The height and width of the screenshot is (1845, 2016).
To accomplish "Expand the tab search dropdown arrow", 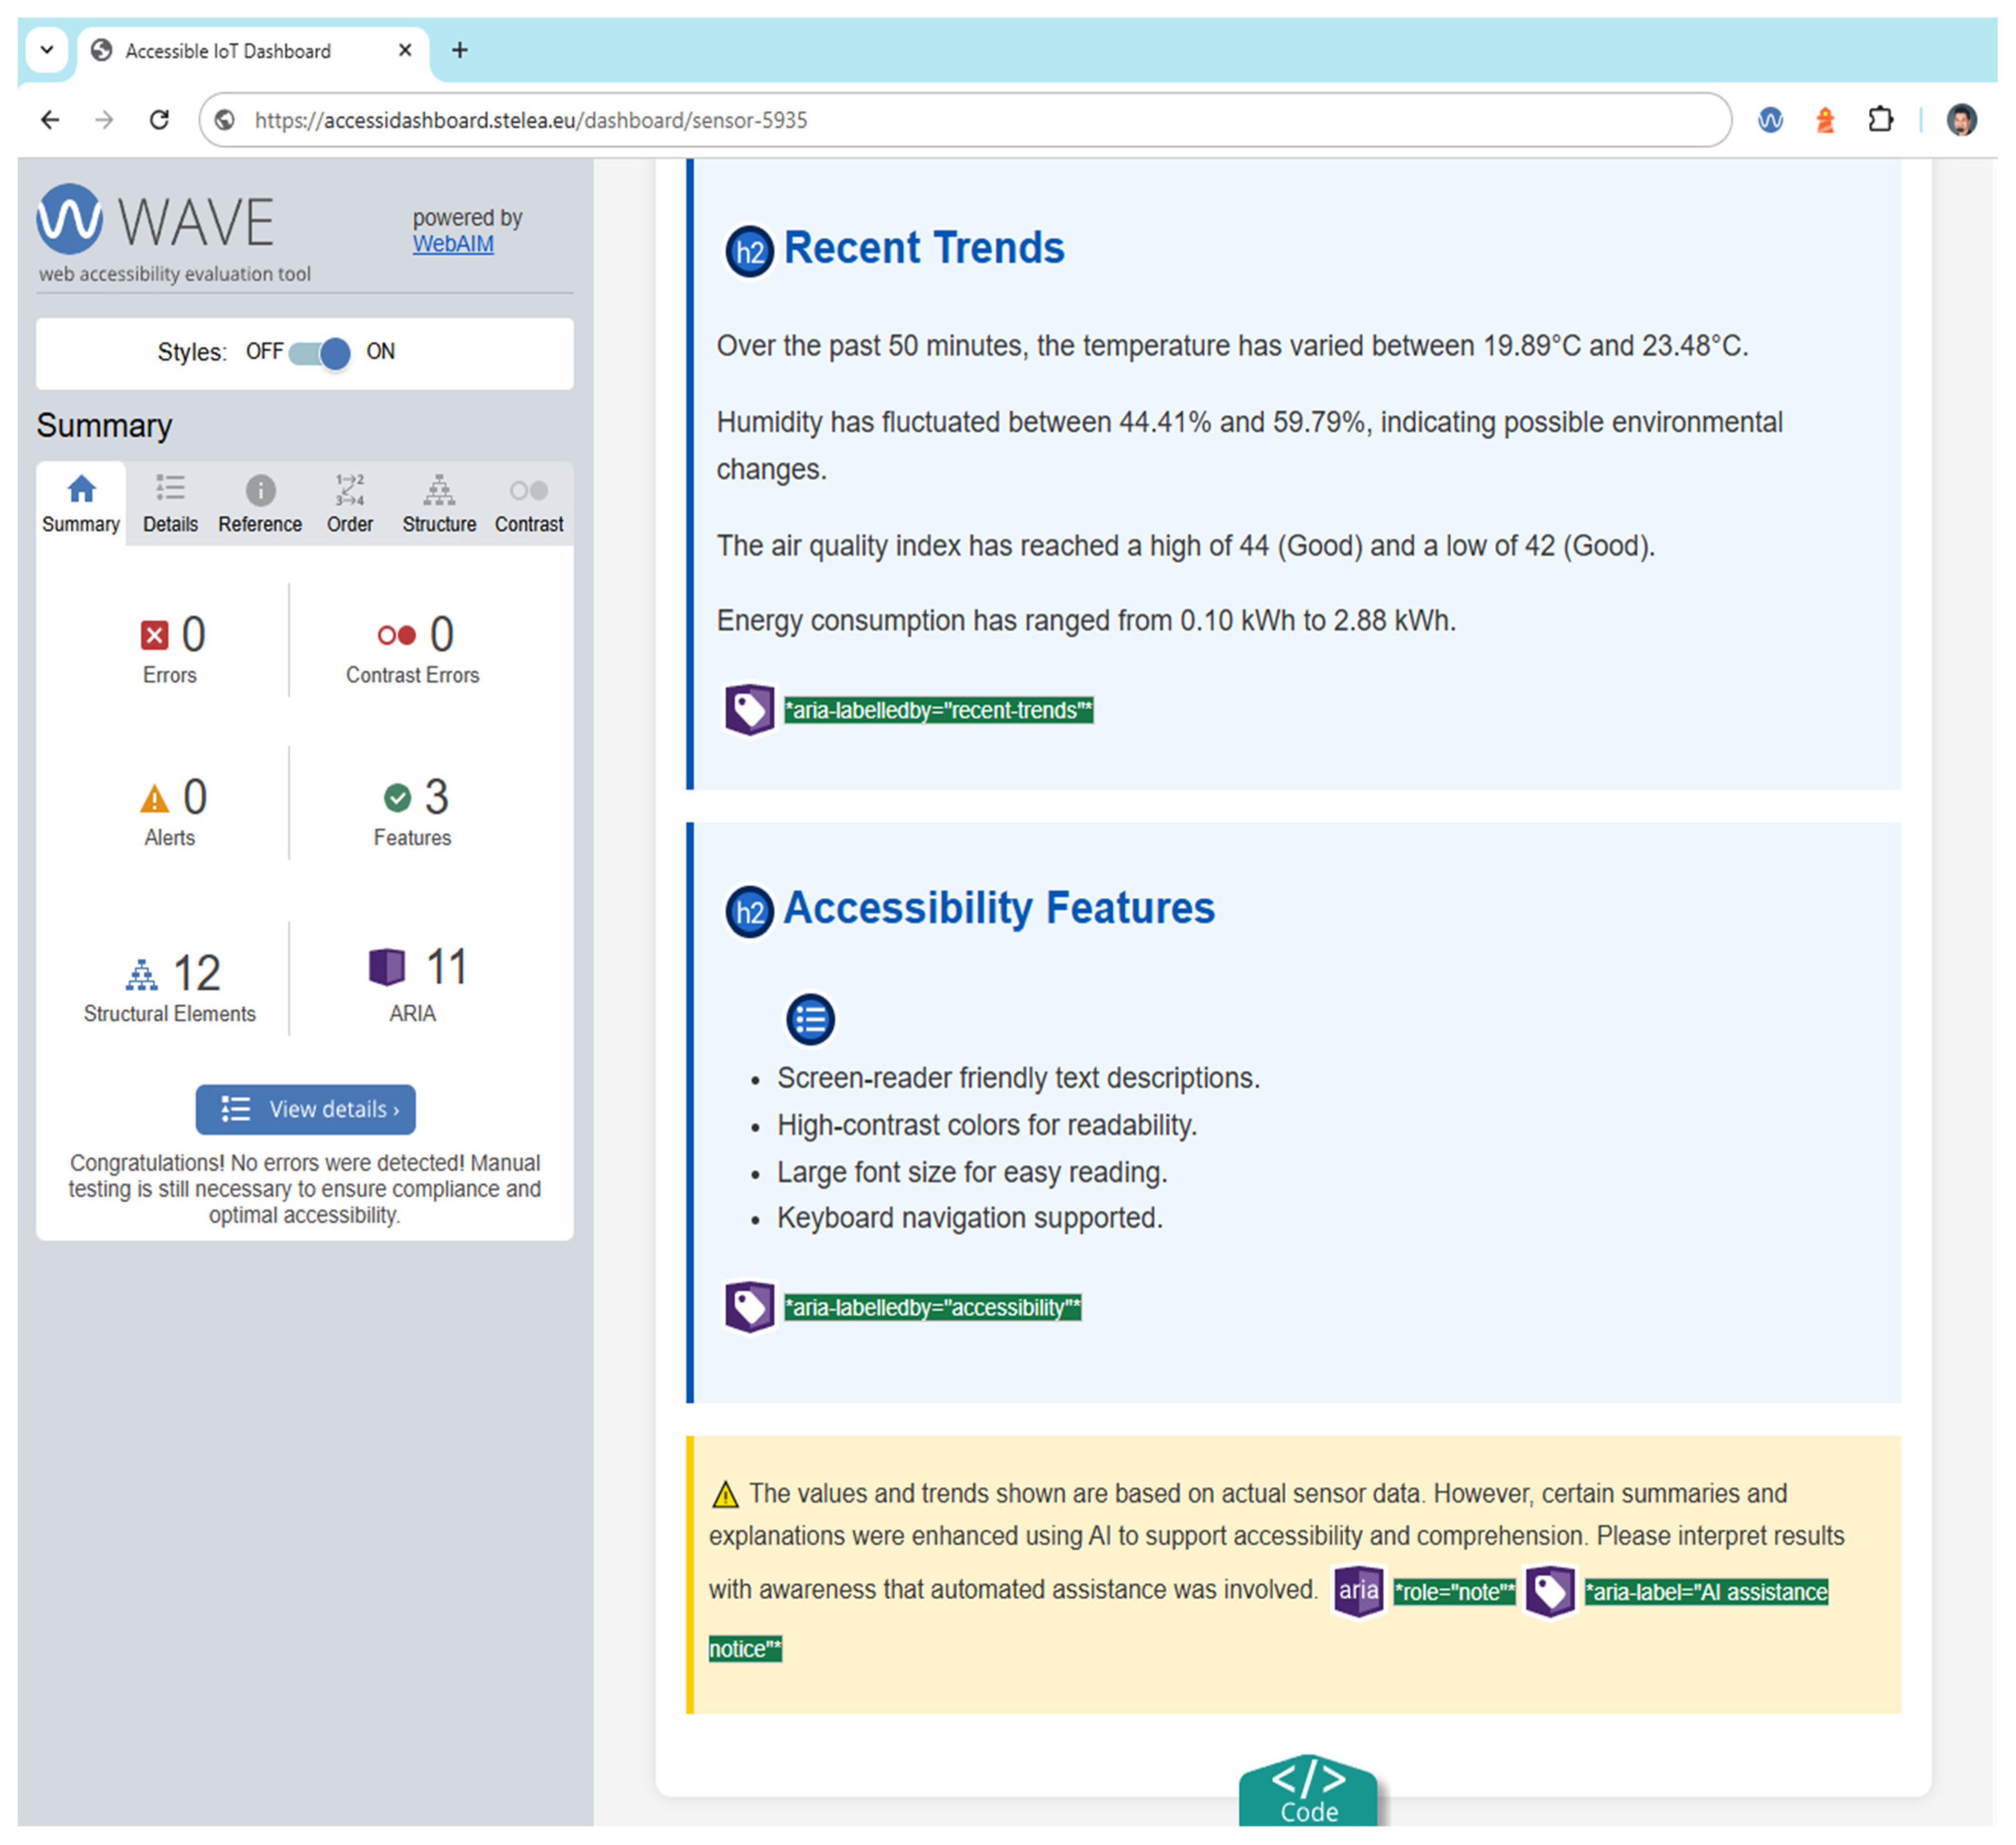I will pyautogui.click(x=47, y=50).
